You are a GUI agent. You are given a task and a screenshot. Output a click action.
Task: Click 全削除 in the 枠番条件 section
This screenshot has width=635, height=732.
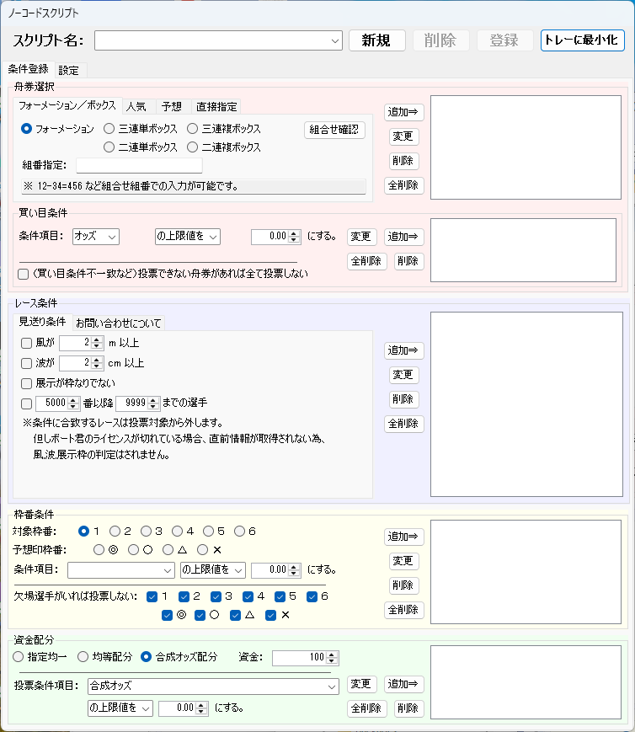click(404, 610)
